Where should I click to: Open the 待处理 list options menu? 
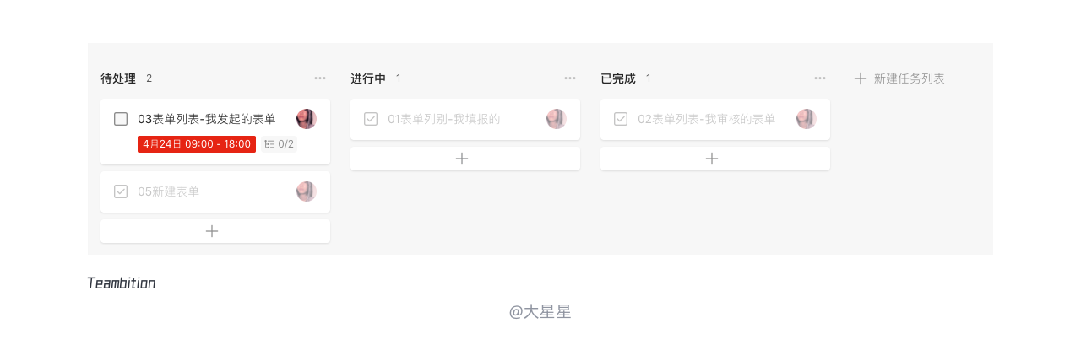tap(320, 78)
